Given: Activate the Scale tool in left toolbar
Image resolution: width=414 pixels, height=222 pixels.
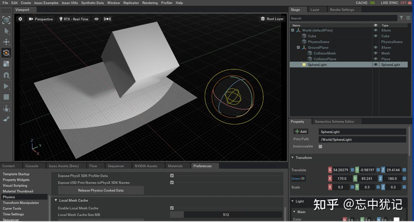Looking at the screenshot, I should tap(6, 64).
